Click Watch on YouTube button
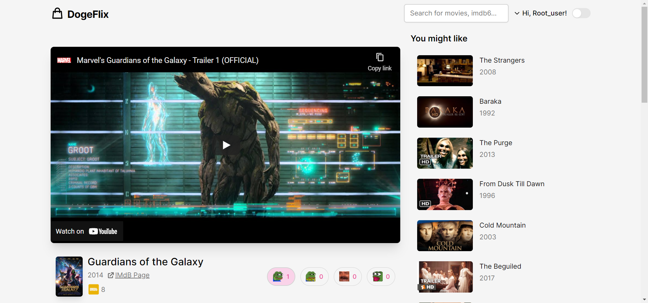The image size is (648, 303). point(87,231)
